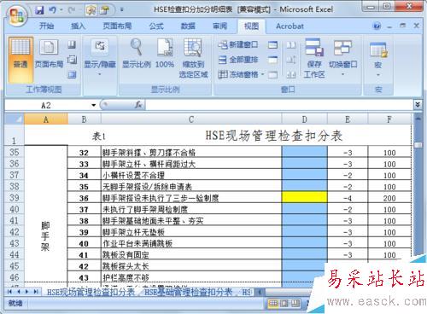Click the title HSE现场管理检查扣分表
Image resolution: width=427 pixels, height=314 pixels.
tap(273, 136)
